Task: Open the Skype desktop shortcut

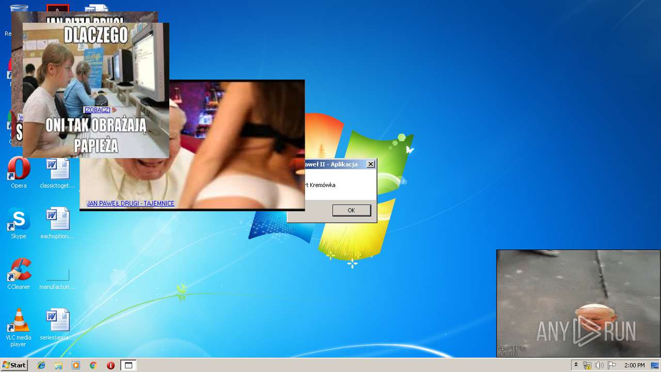Action: click(19, 223)
